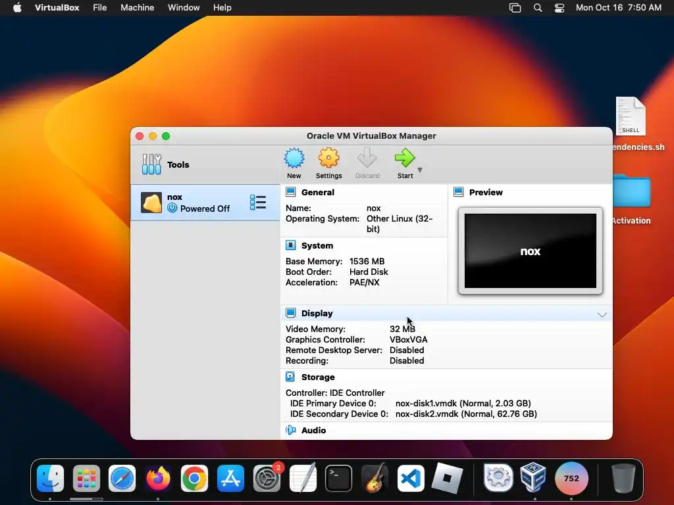The height and width of the screenshot is (505, 674).
Task: Open Terminal from the Dock
Action: click(339, 478)
